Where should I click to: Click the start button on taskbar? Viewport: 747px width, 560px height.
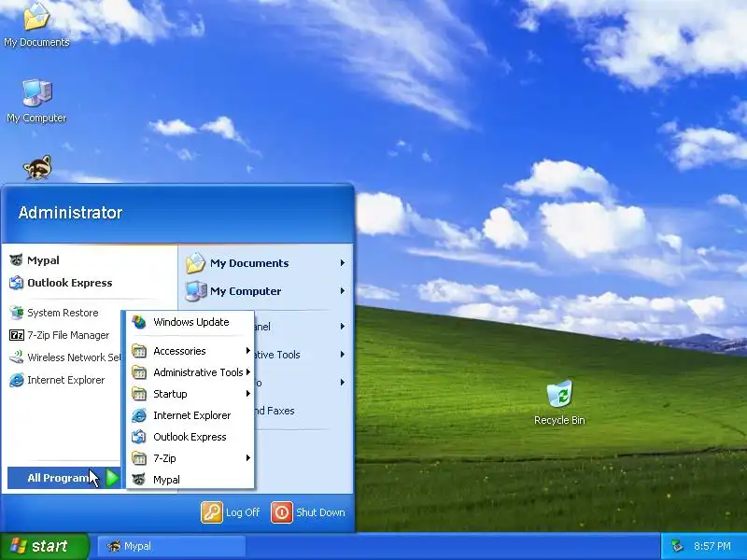44,546
